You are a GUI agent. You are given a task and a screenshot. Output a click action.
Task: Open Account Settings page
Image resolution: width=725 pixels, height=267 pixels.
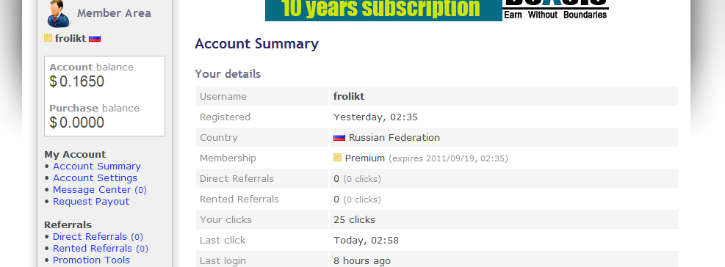point(95,178)
